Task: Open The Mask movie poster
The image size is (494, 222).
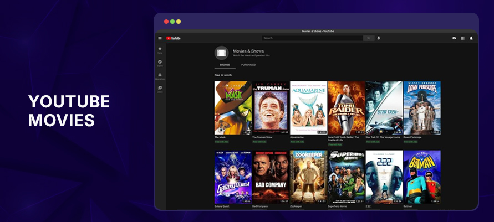Action: pyautogui.click(x=233, y=108)
